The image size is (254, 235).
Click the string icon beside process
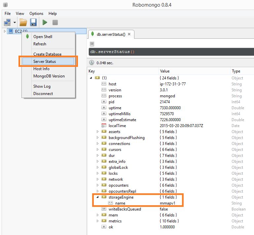[104, 96]
